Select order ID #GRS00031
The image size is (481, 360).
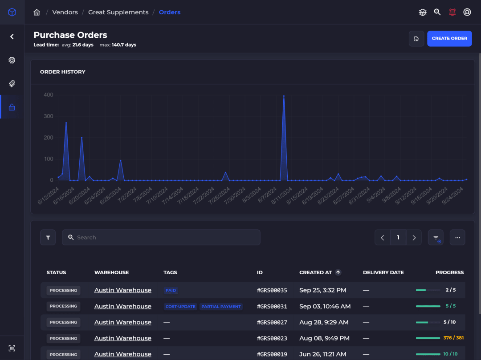click(272, 306)
